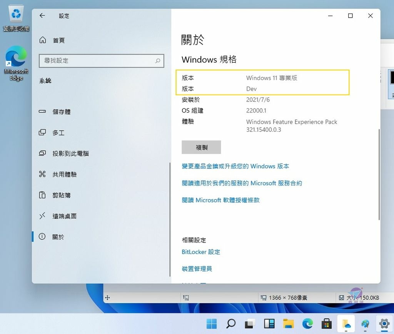
Task: Open 遠端桌面 remote desktop settings
Action: [58, 216]
